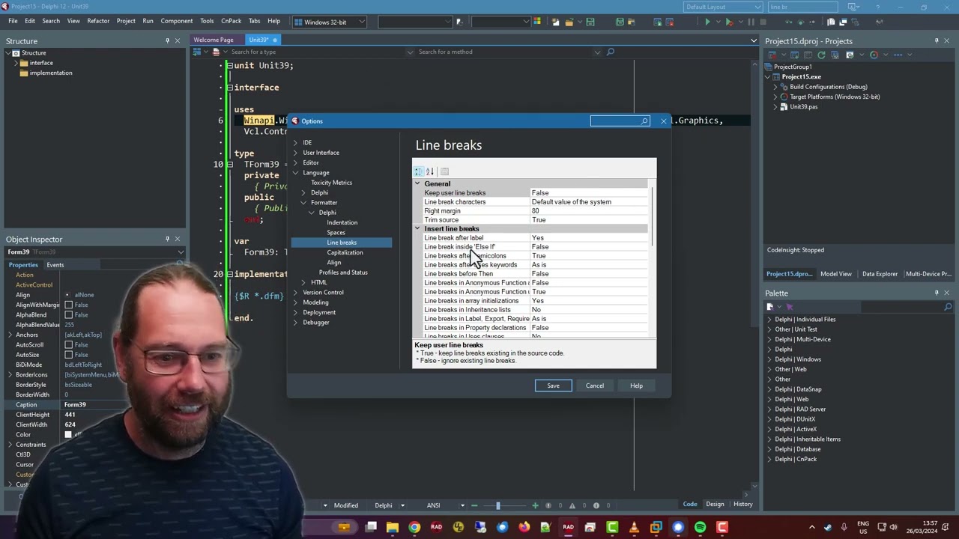Collapse Insert line breaks section in grid
Image resolution: width=959 pixels, height=539 pixels.
418,228
